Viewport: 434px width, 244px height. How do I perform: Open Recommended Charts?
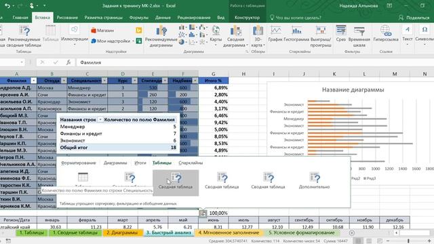tap(161, 36)
